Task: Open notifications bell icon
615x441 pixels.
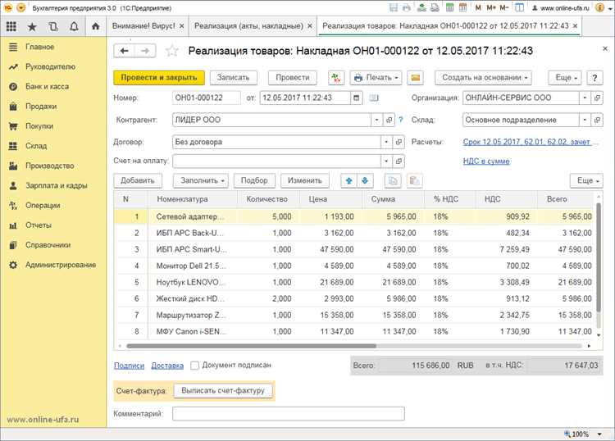Action: [74, 26]
